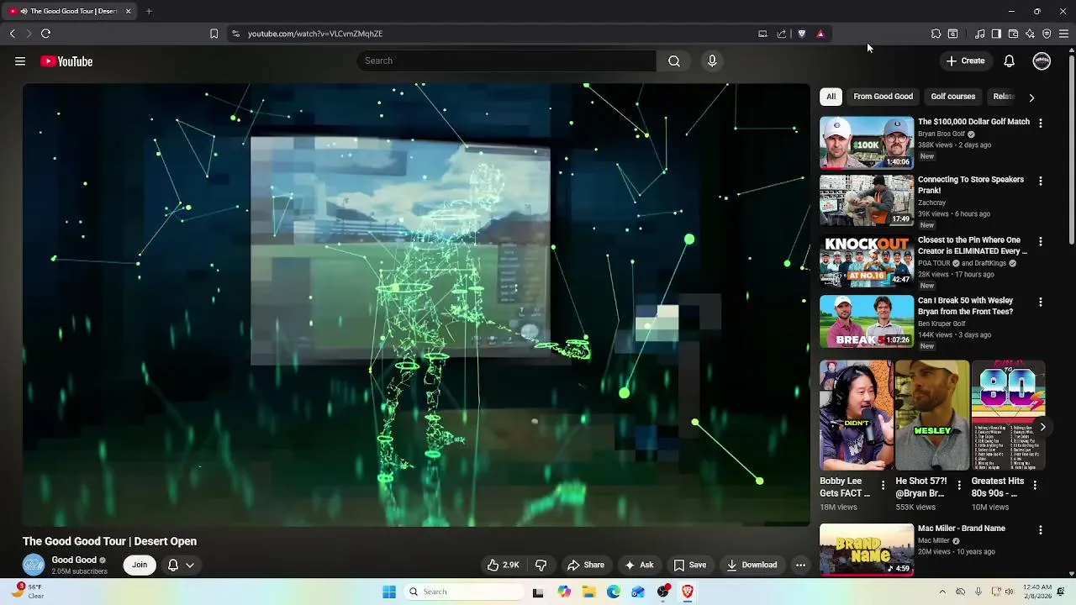The width and height of the screenshot is (1076, 605).
Task: Click the YouTube search magnifier button
Action: pos(674,60)
